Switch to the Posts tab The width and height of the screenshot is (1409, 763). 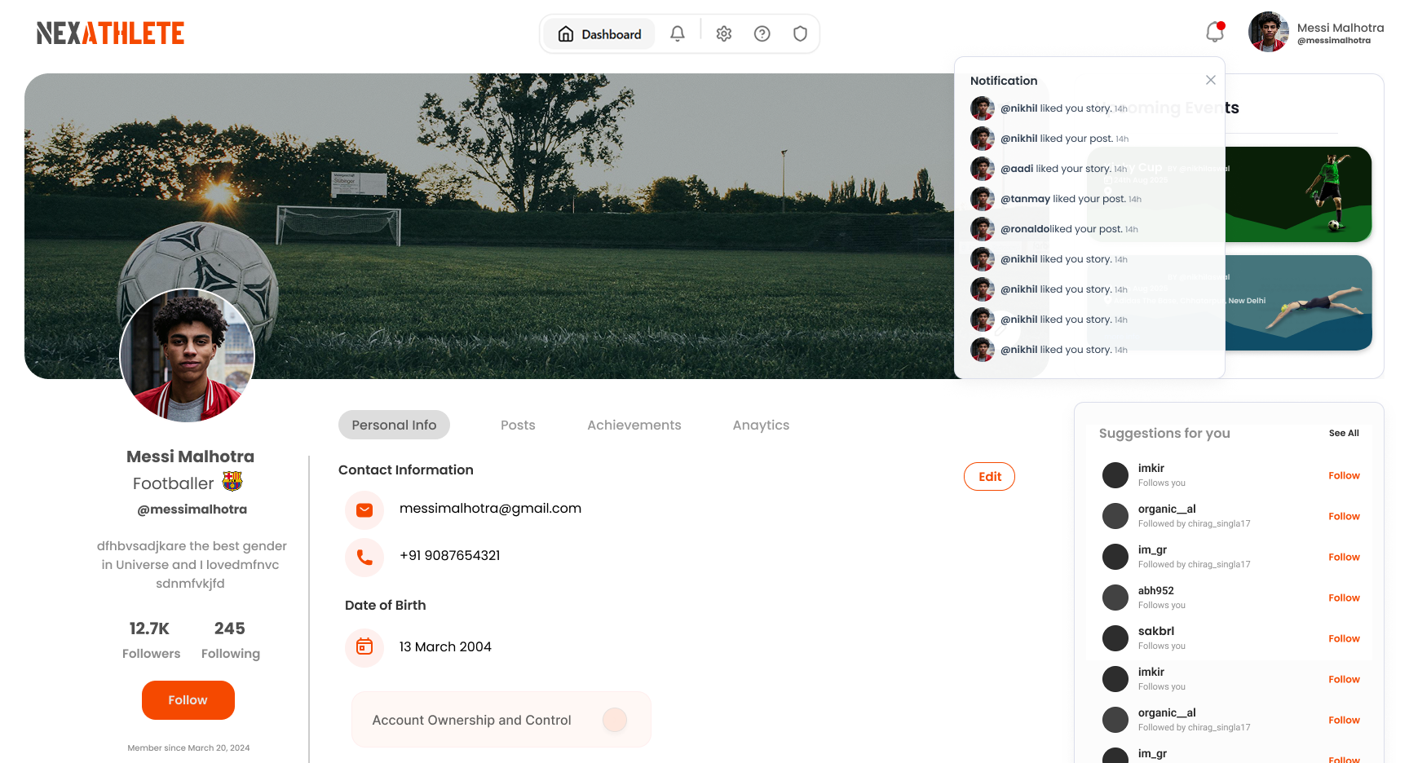pos(518,425)
